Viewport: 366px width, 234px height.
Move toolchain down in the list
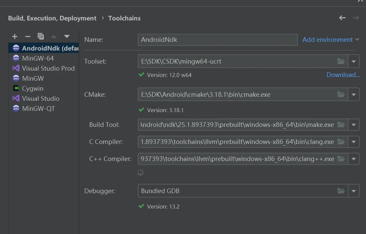67,36
